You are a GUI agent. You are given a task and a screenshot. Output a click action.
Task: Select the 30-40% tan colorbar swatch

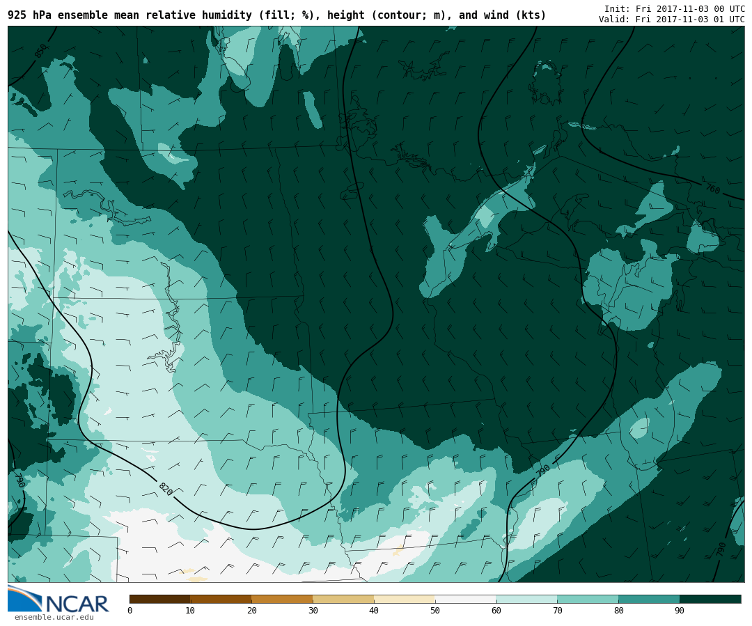point(343,599)
